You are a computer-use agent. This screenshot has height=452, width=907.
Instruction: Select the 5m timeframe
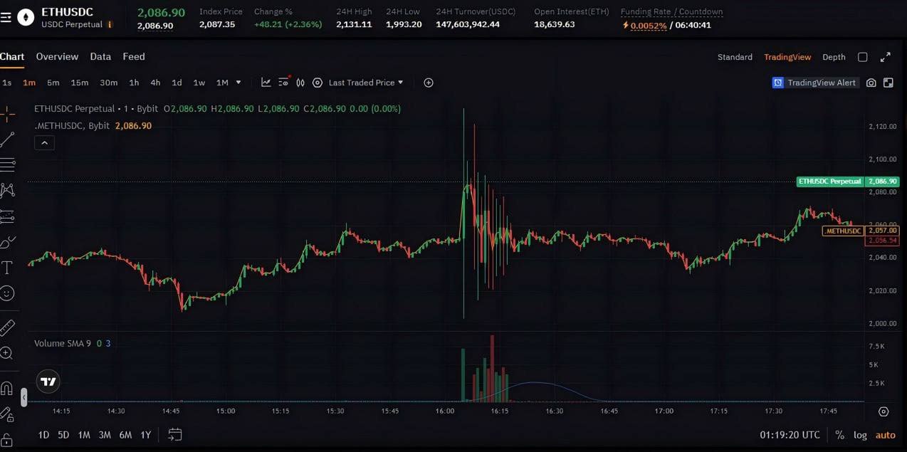pyautogui.click(x=53, y=83)
